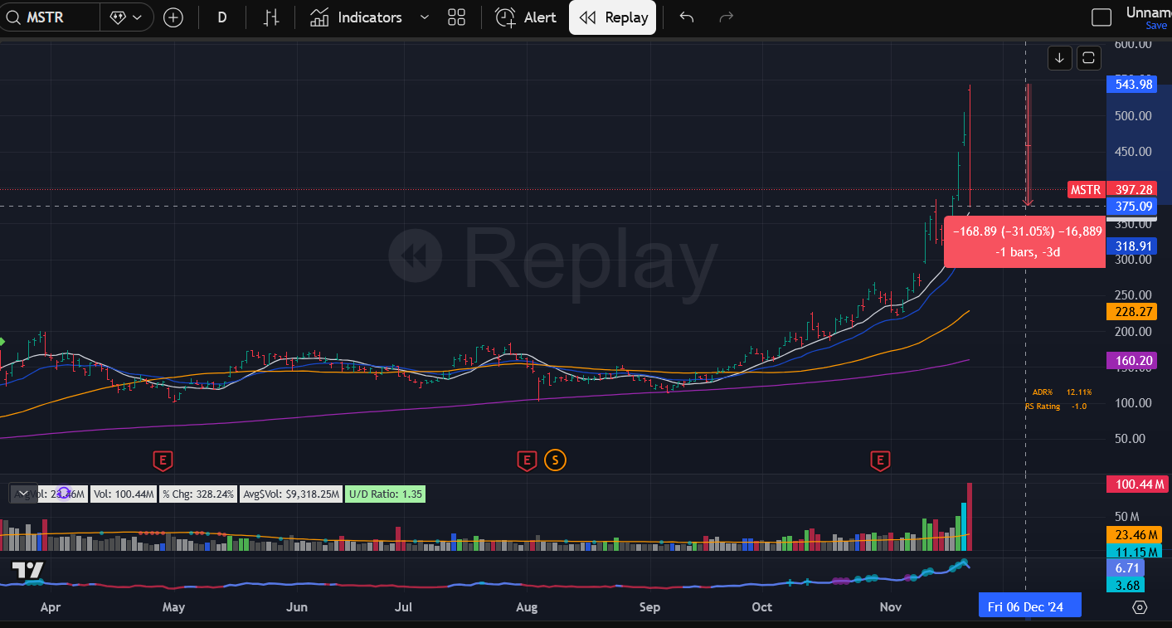Click the MSTR symbol search box
Screen dimensions: 1172x628
coord(51,17)
